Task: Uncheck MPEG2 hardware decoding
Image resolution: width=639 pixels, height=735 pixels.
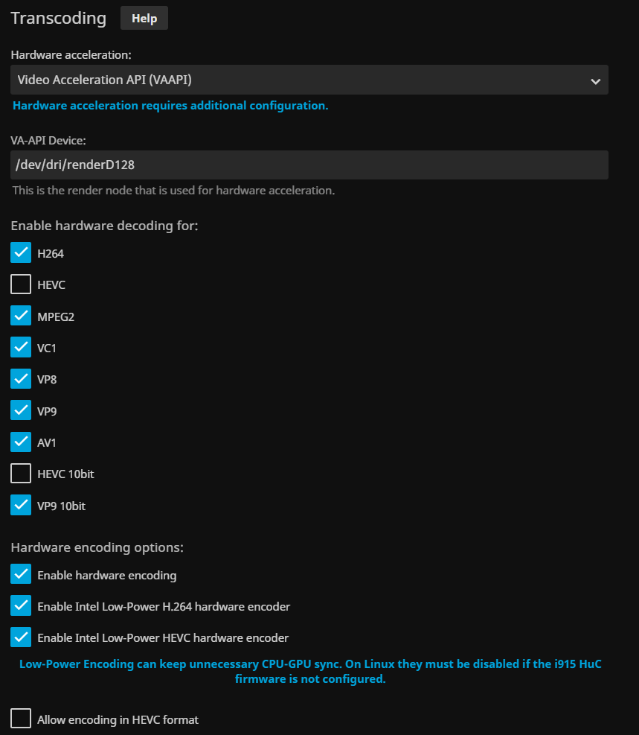Action: point(21,316)
